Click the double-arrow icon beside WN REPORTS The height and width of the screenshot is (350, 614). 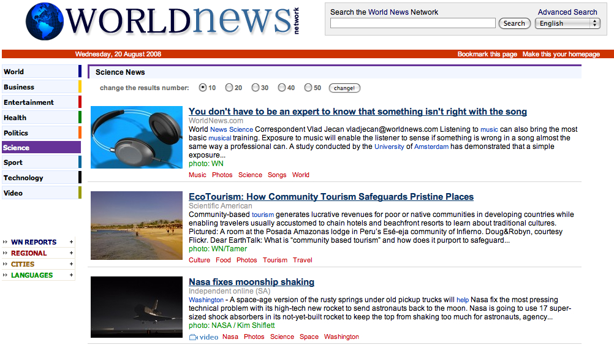5,242
